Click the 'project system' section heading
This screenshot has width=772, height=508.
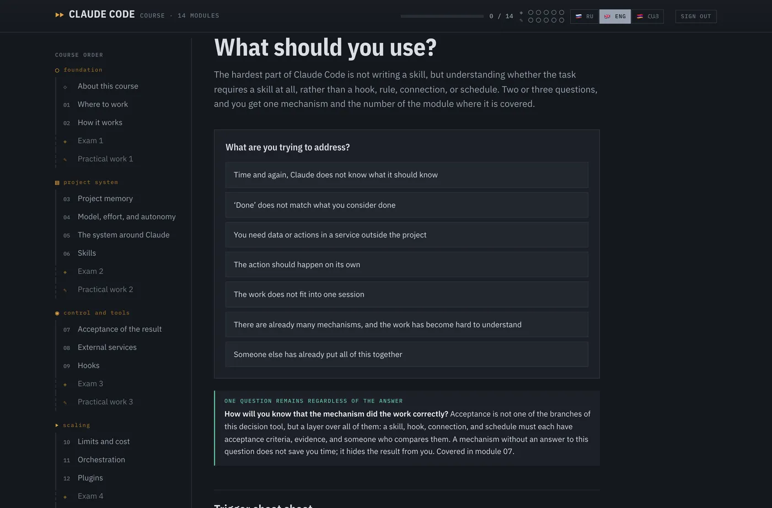click(x=90, y=182)
